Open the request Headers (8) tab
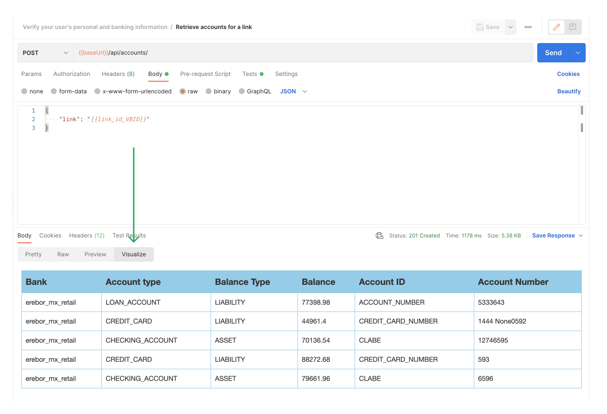607x414 pixels. coord(118,74)
